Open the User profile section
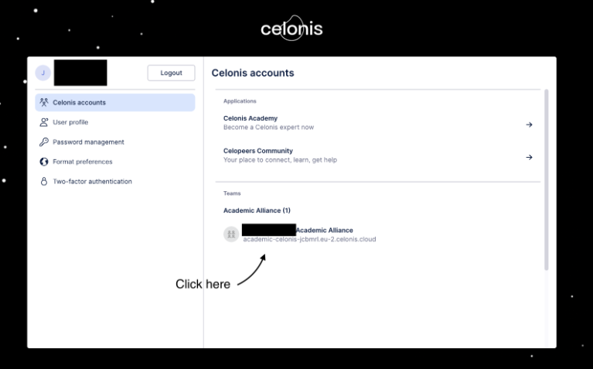The height and width of the screenshot is (369, 593). tap(70, 122)
